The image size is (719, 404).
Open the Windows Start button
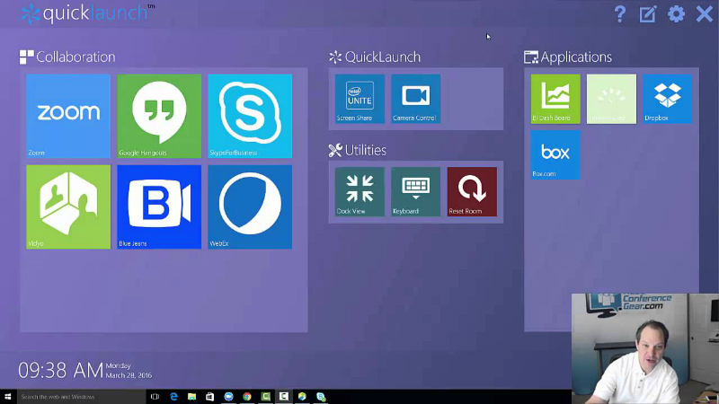click(9, 396)
